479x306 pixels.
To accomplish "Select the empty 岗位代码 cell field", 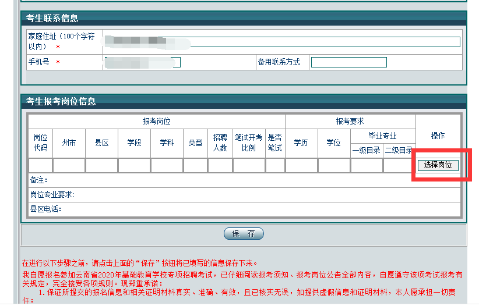I will tap(40, 166).
